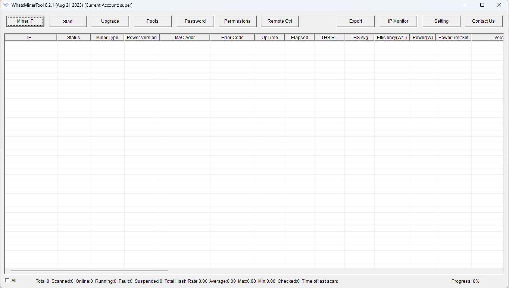Sort by the Status column header

pyautogui.click(x=74, y=38)
